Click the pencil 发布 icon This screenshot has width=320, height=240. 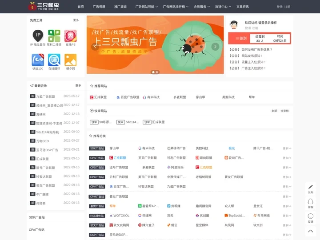310,187
